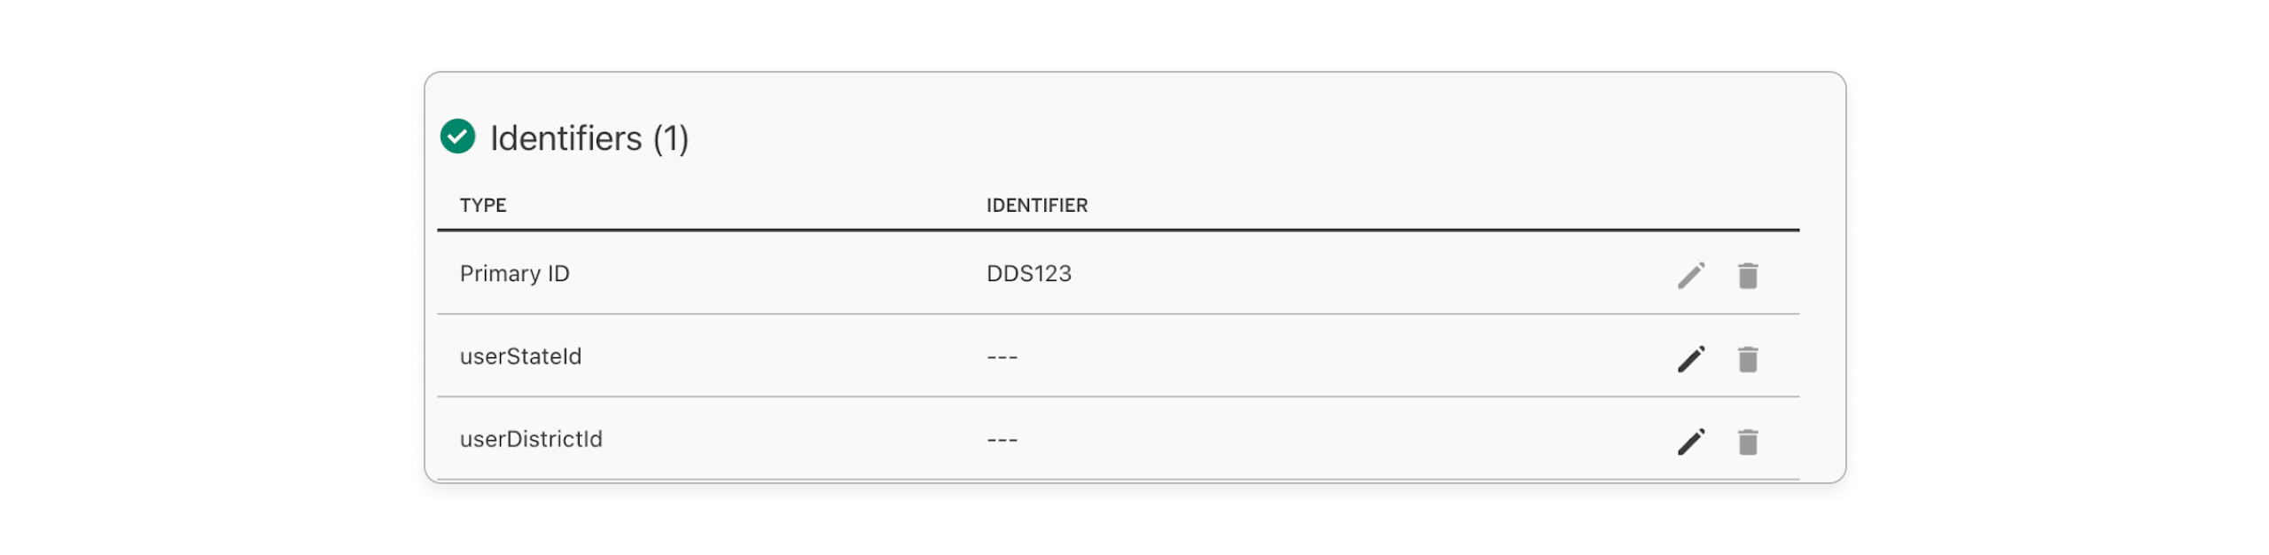Delete the userStateId row using trash icon
Screen dimensions: 2269x555
[1747, 358]
